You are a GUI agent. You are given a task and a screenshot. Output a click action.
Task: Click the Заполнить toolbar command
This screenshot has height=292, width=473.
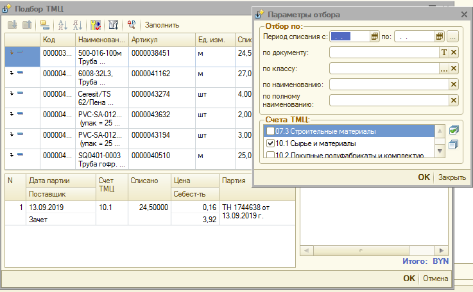click(x=162, y=25)
